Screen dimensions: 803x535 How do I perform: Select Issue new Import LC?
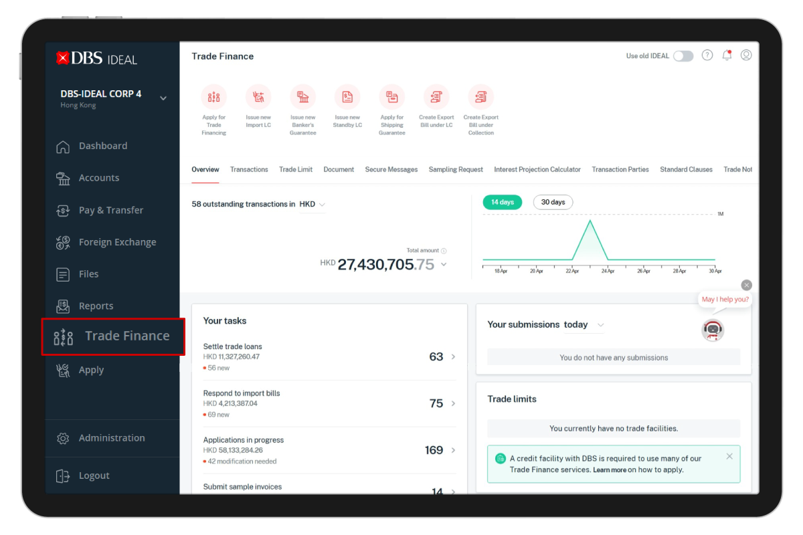coord(258,96)
